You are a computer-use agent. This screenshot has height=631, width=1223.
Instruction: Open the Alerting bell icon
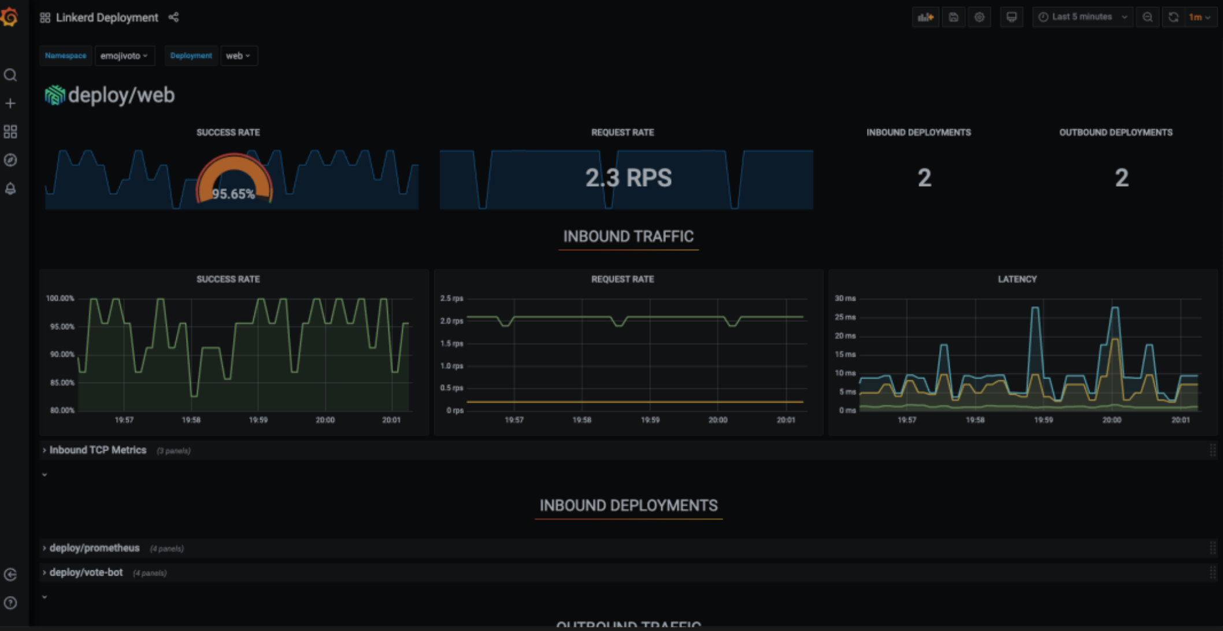click(x=10, y=188)
